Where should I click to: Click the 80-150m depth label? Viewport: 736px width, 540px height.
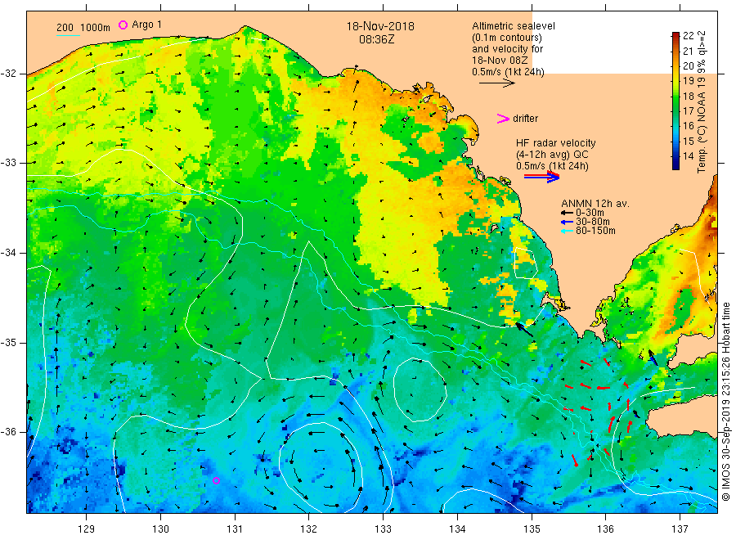[595, 231]
